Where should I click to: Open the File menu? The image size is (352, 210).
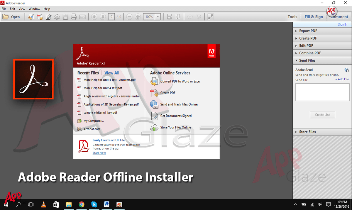4,9
